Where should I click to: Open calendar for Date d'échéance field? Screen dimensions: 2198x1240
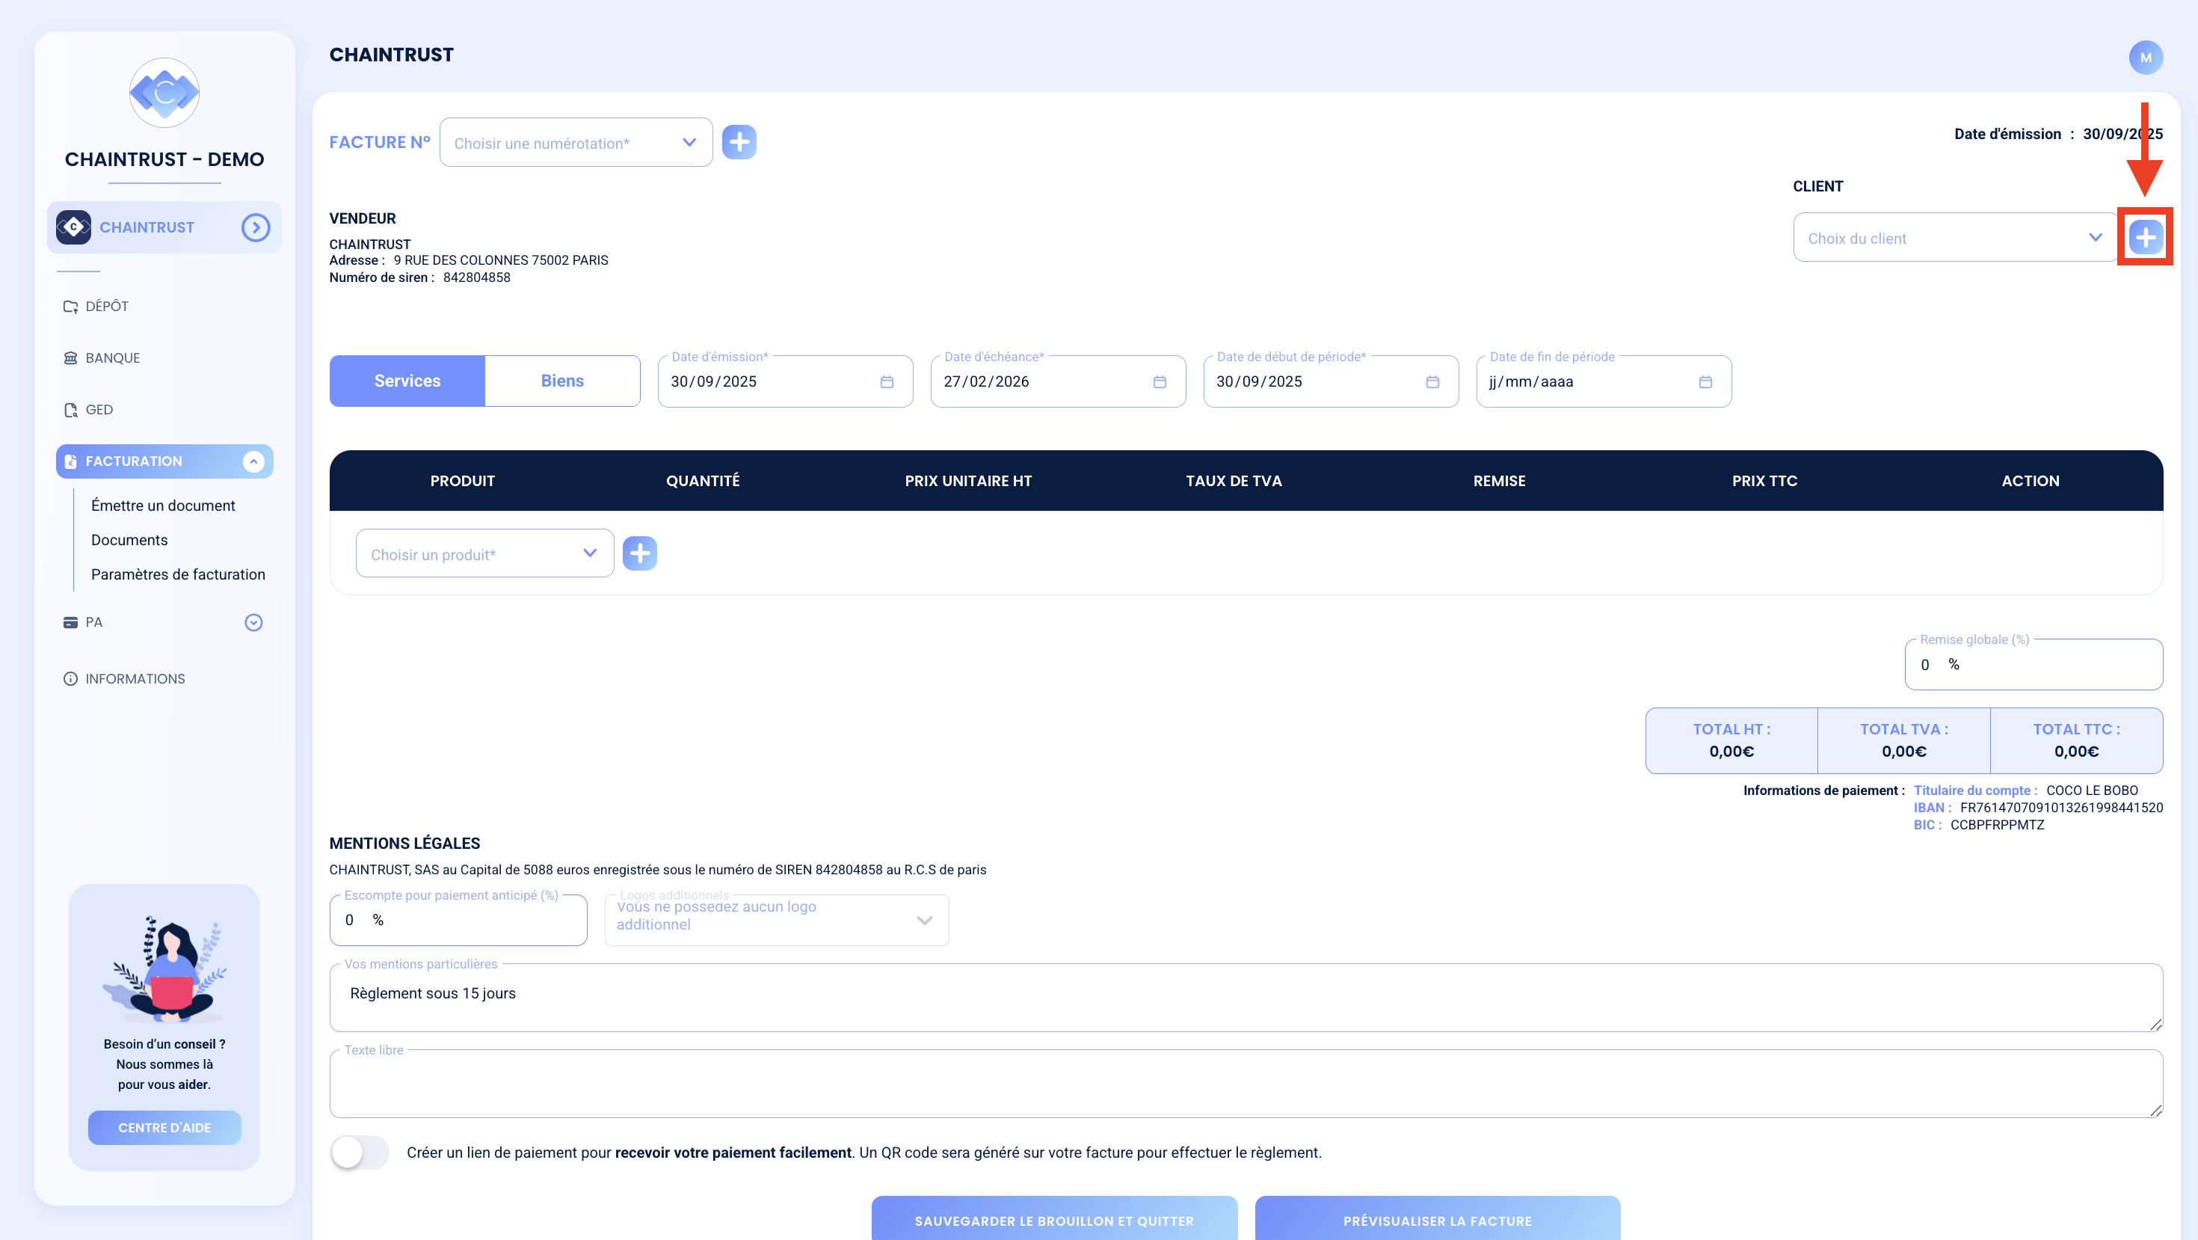(1160, 381)
